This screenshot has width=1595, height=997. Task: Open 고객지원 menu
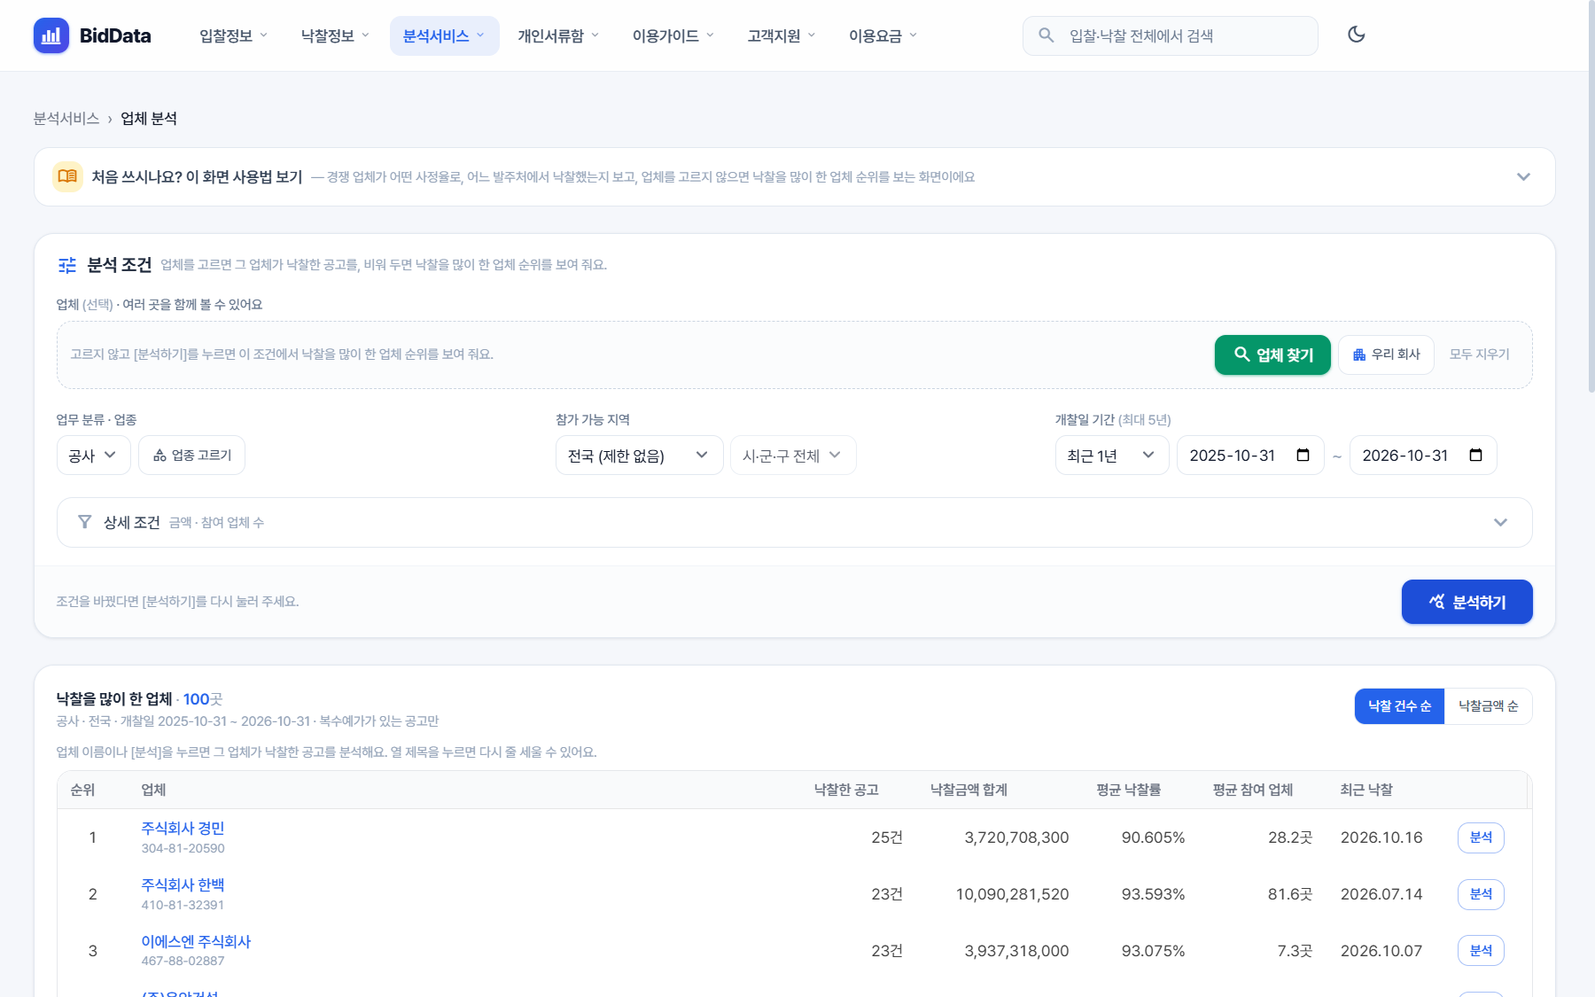coord(781,35)
